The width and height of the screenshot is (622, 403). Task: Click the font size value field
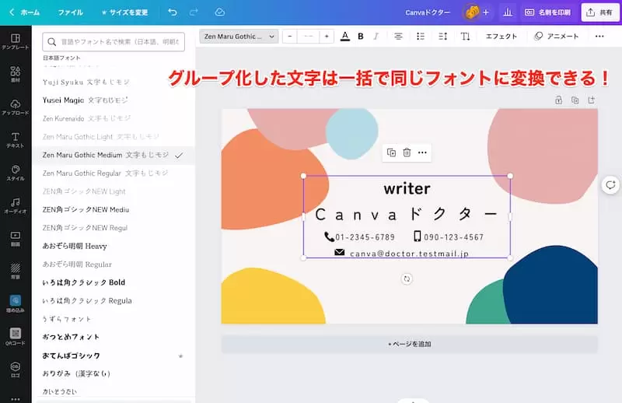(x=308, y=37)
